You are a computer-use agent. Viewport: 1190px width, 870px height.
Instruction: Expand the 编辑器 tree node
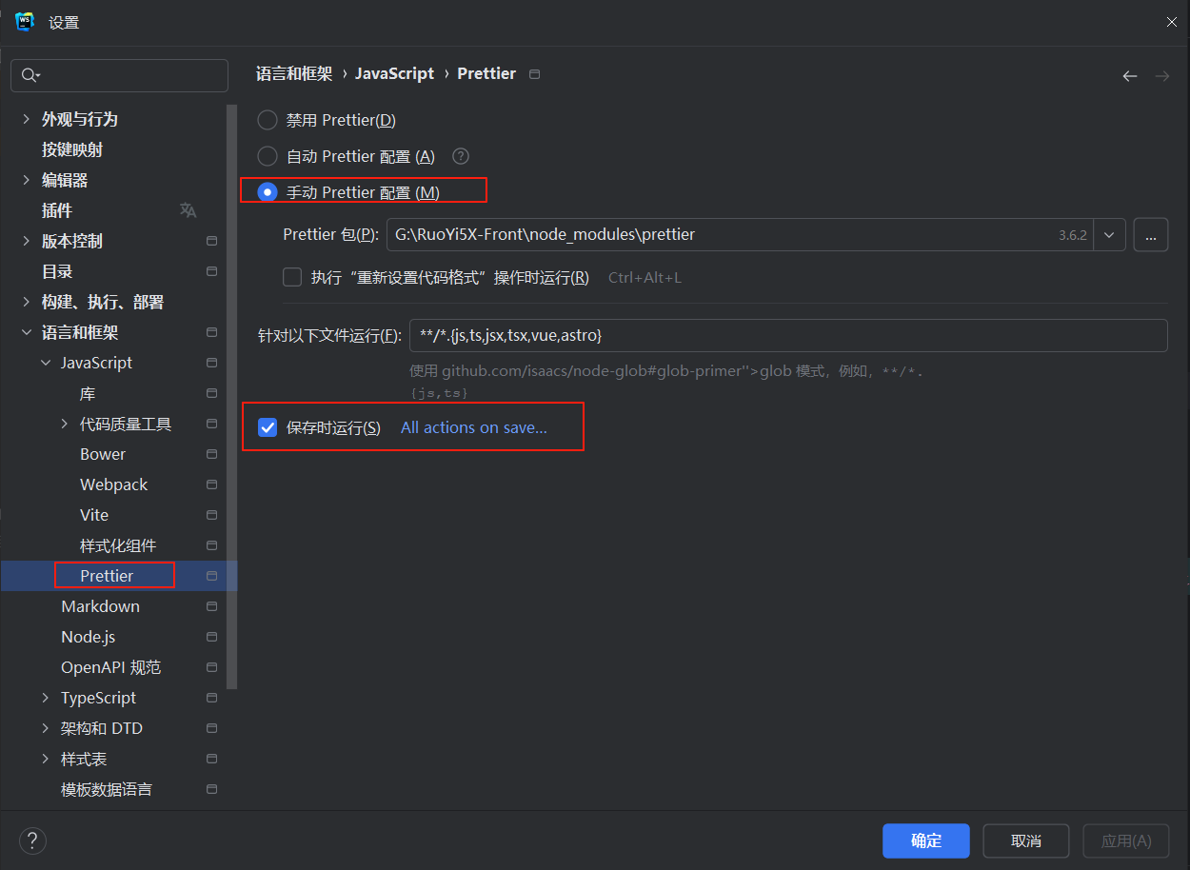tap(27, 180)
